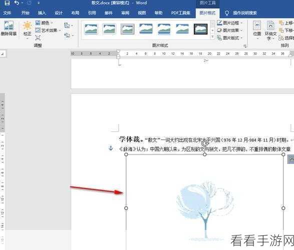Open the 艺术效果 artistic effects dropdown
294x250 pixels.
click(x=48, y=30)
